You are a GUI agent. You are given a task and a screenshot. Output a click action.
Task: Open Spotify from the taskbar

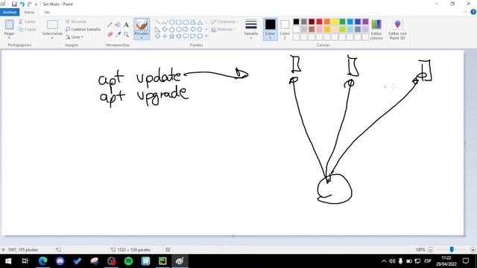pyautogui.click(x=129, y=261)
